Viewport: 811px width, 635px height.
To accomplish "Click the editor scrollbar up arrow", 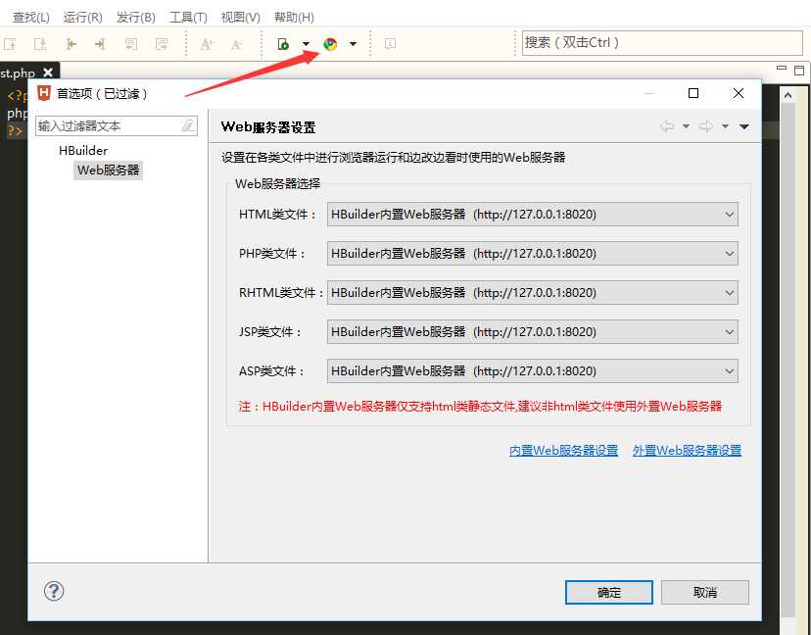I will click(787, 95).
